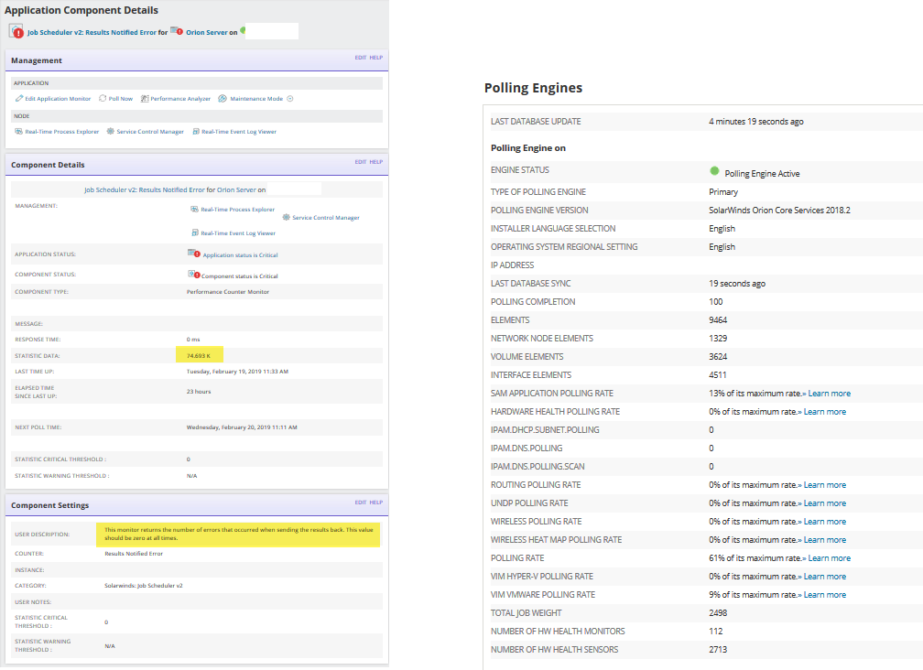
Task: Click the next poll time date value
Action: coord(242,427)
